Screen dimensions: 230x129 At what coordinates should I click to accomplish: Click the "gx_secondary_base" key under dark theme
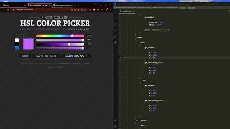coord(153,63)
